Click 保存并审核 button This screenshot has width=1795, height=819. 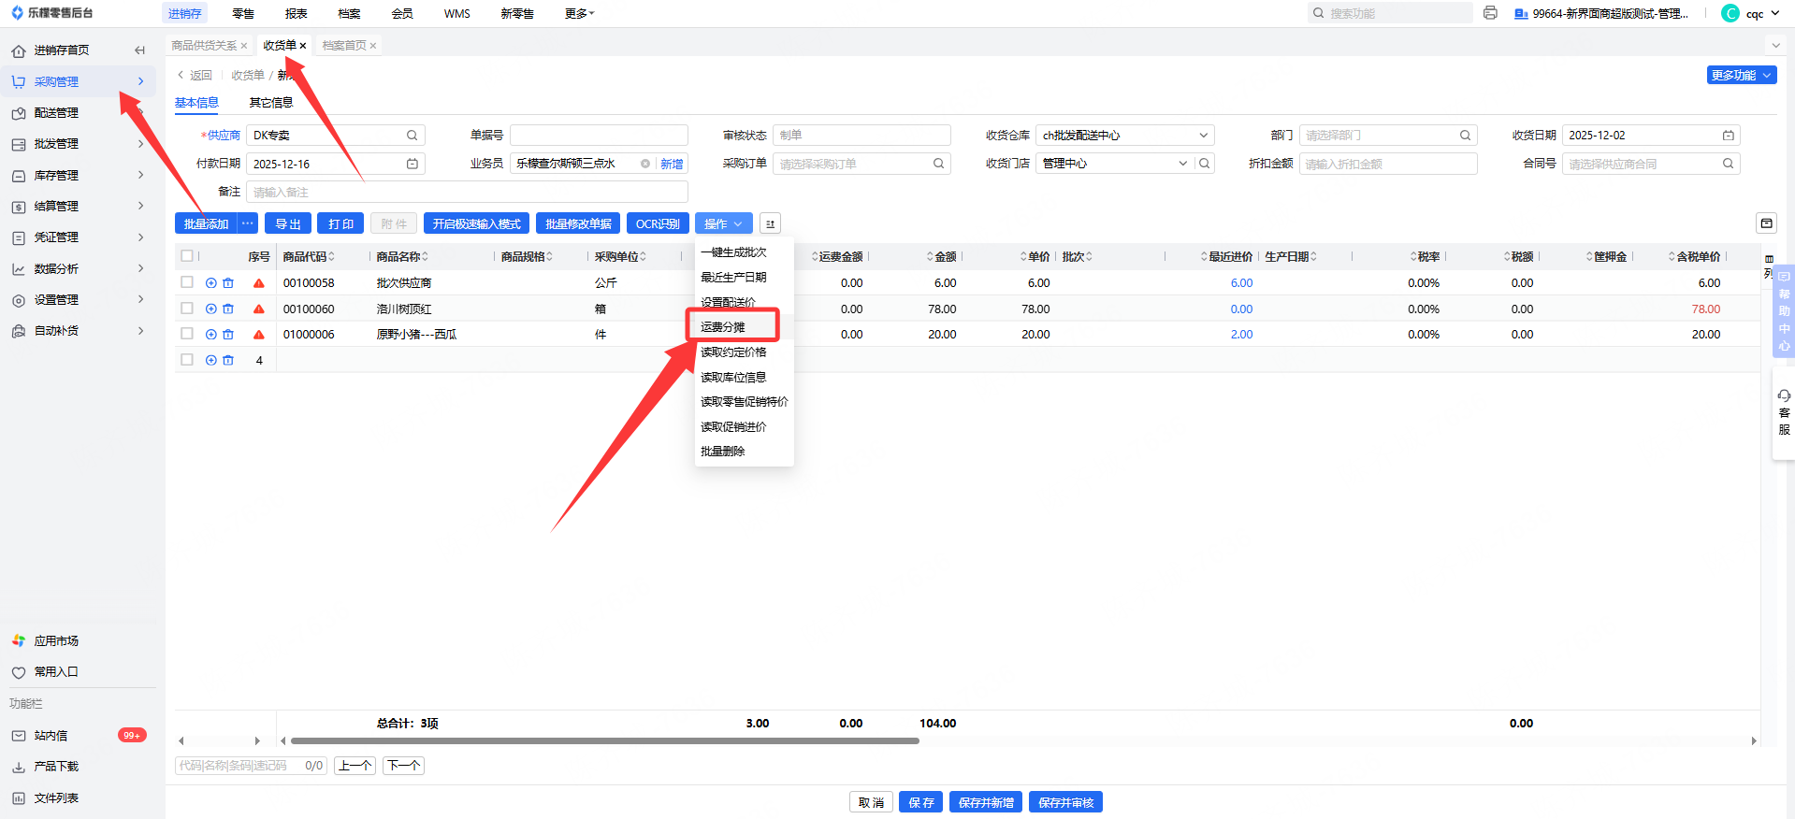pos(1065,802)
